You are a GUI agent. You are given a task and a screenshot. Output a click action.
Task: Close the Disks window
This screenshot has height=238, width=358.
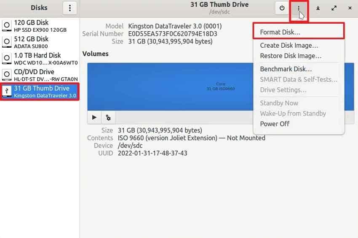[x=350, y=8]
